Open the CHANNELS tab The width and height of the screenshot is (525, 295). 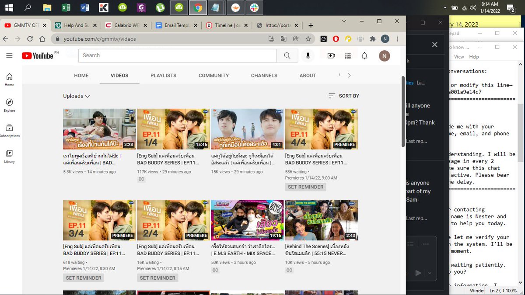click(264, 76)
